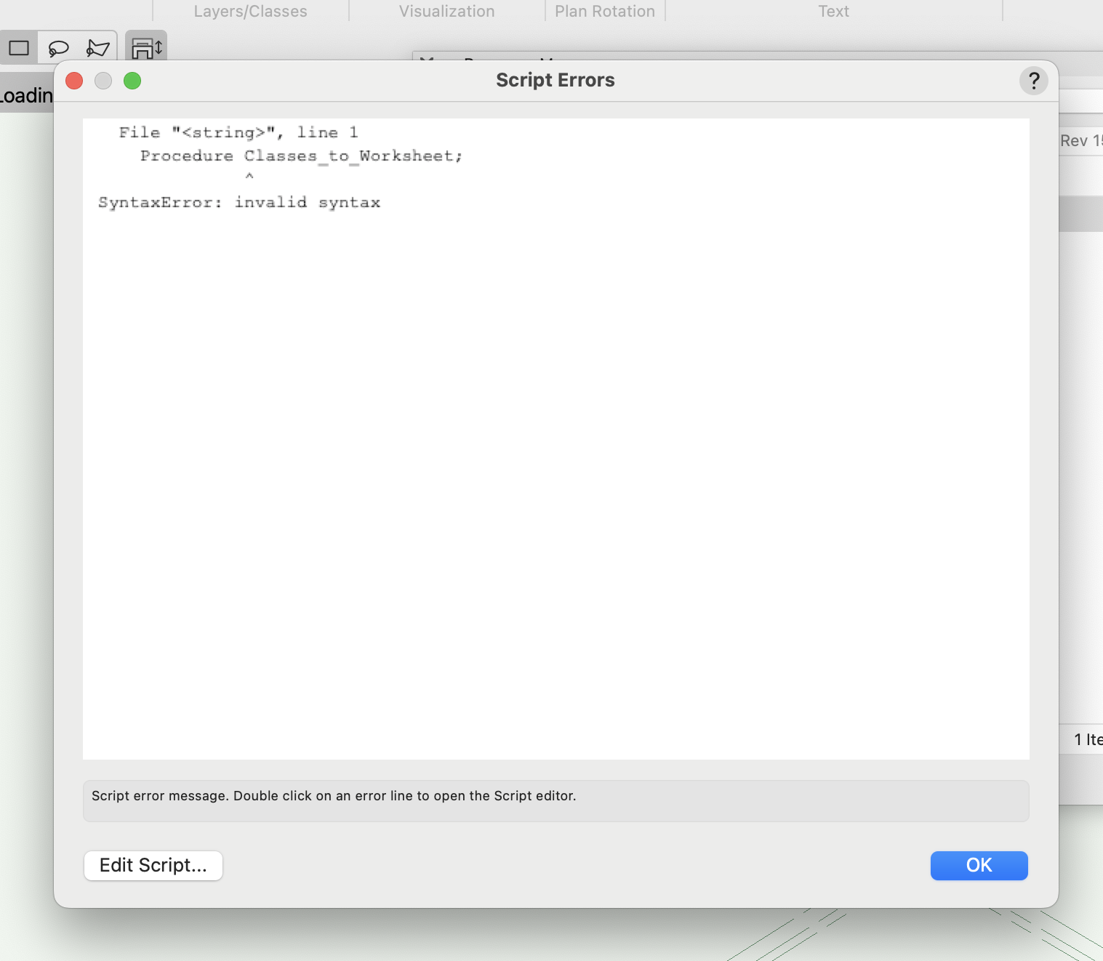Click the Text section label

pos(833,12)
